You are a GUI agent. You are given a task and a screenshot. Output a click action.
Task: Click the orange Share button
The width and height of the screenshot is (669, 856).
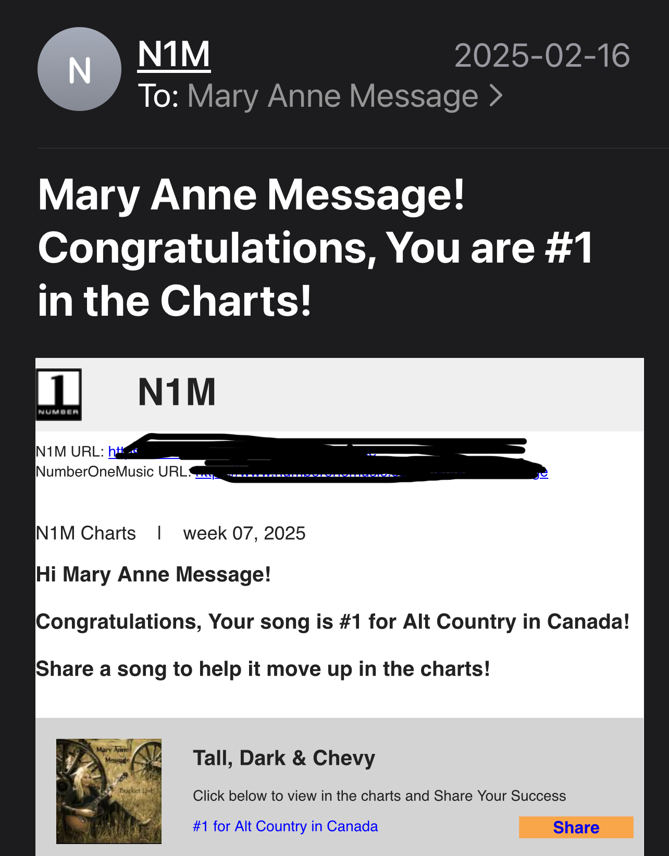(x=576, y=827)
